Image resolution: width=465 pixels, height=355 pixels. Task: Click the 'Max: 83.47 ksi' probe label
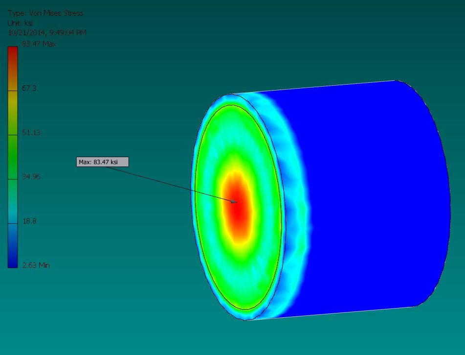[x=102, y=162]
